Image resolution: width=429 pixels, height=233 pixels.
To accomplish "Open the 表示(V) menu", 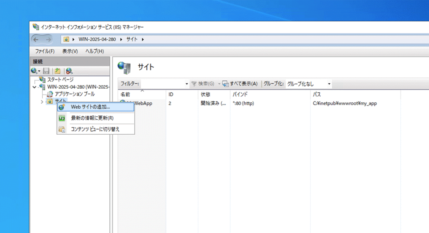I will click(x=70, y=51).
